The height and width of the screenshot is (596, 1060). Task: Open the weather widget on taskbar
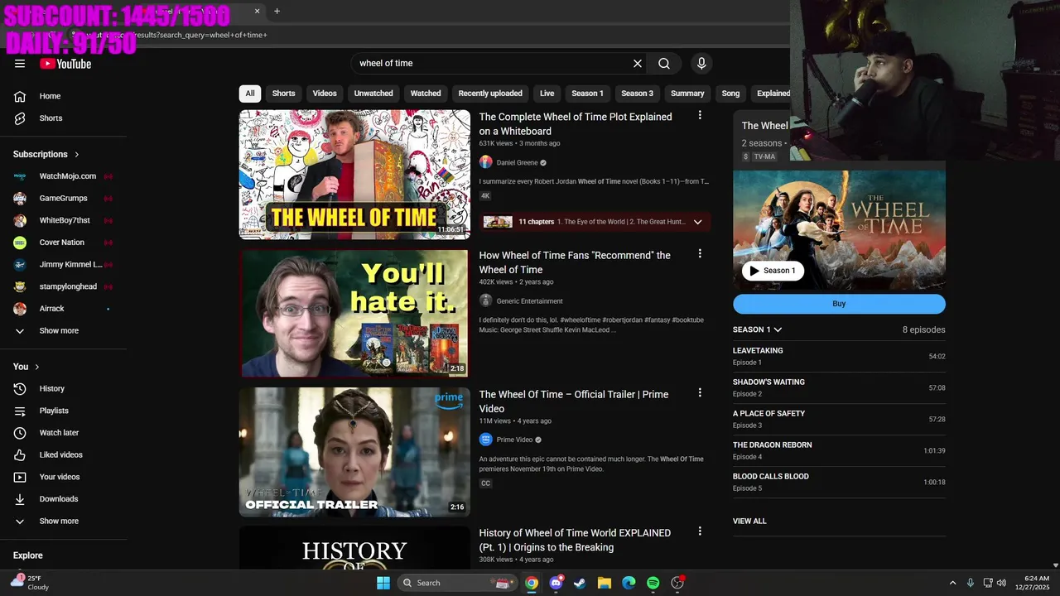(x=30, y=583)
